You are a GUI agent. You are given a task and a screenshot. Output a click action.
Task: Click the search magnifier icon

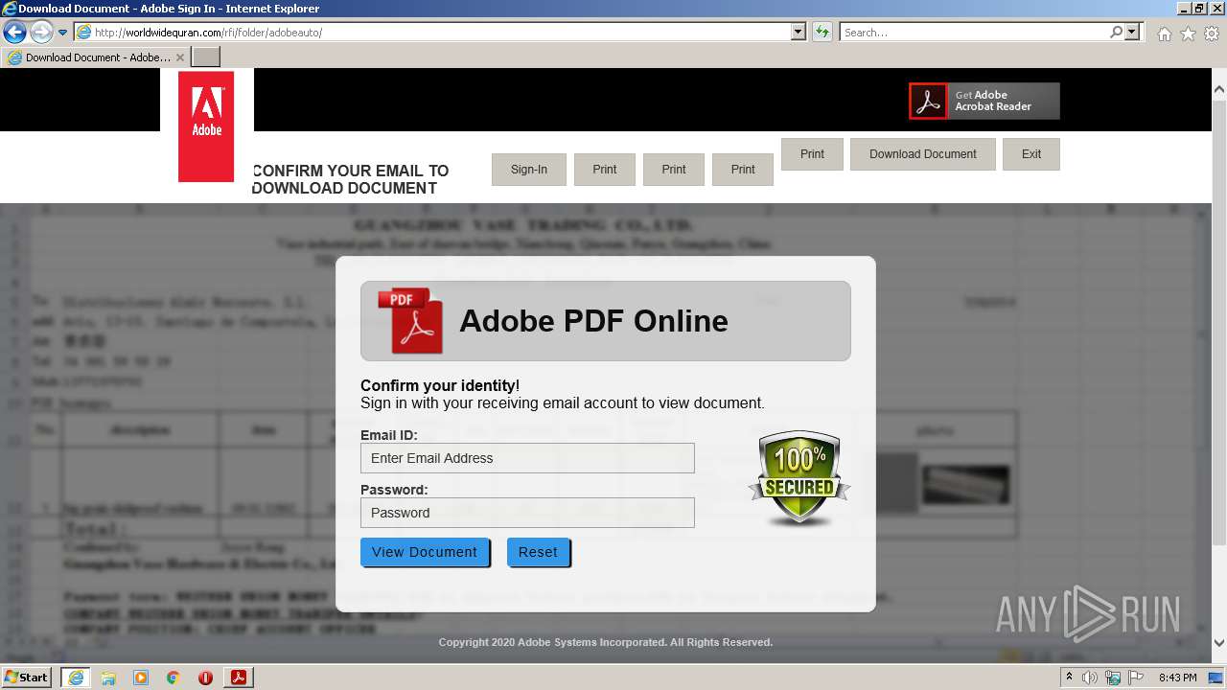tap(1116, 32)
